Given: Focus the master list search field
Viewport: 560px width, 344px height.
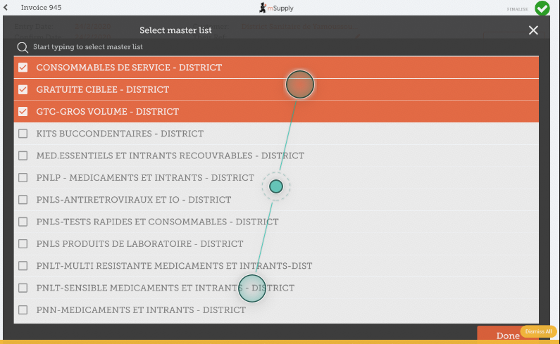Looking at the screenshot, I should pyautogui.click(x=275, y=47).
